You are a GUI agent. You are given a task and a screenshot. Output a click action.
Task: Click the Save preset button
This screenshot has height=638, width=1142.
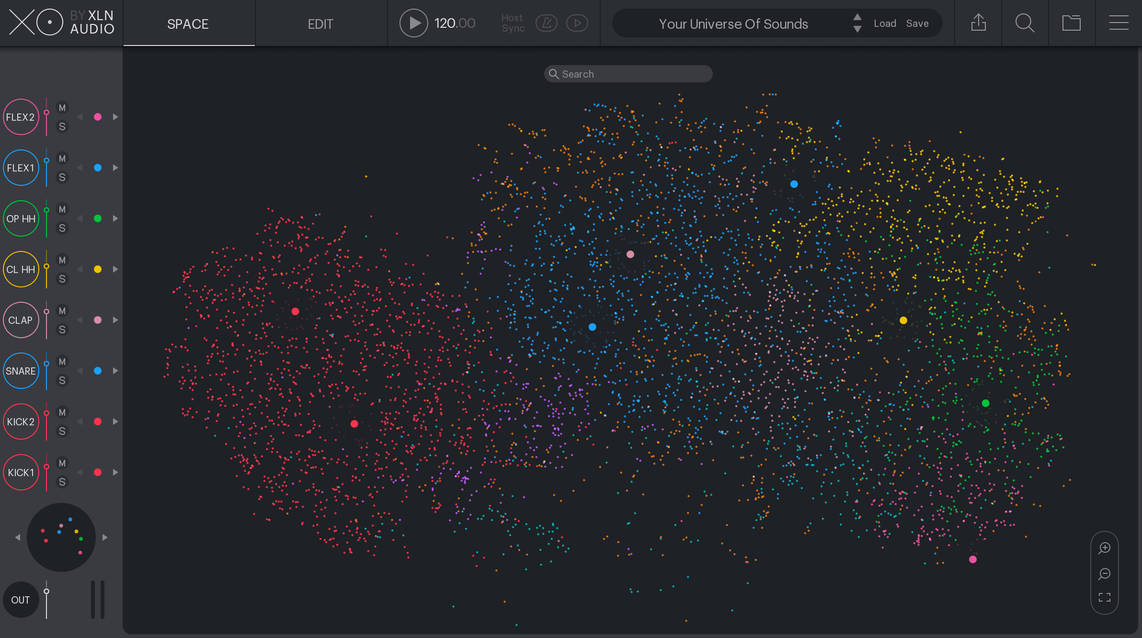[x=917, y=23]
